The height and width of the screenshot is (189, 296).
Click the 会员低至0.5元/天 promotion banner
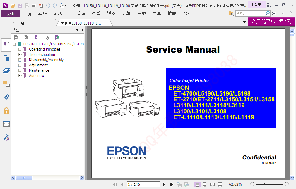271,22
